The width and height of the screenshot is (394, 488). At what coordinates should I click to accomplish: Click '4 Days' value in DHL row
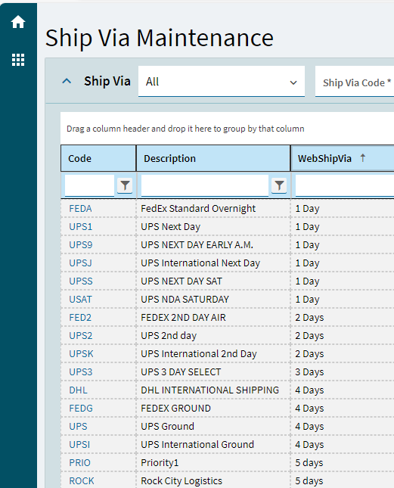point(309,390)
